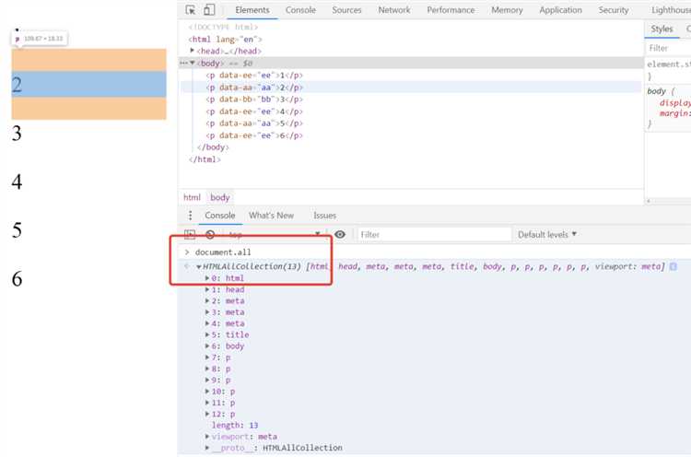Expand entry 5: title
The image size is (691, 457).
pyautogui.click(x=206, y=334)
